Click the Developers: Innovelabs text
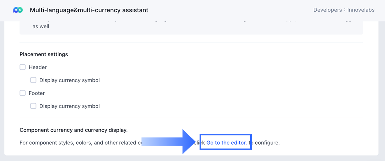The height and width of the screenshot is (161, 385). pyautogui.click(x=344, y=10)
